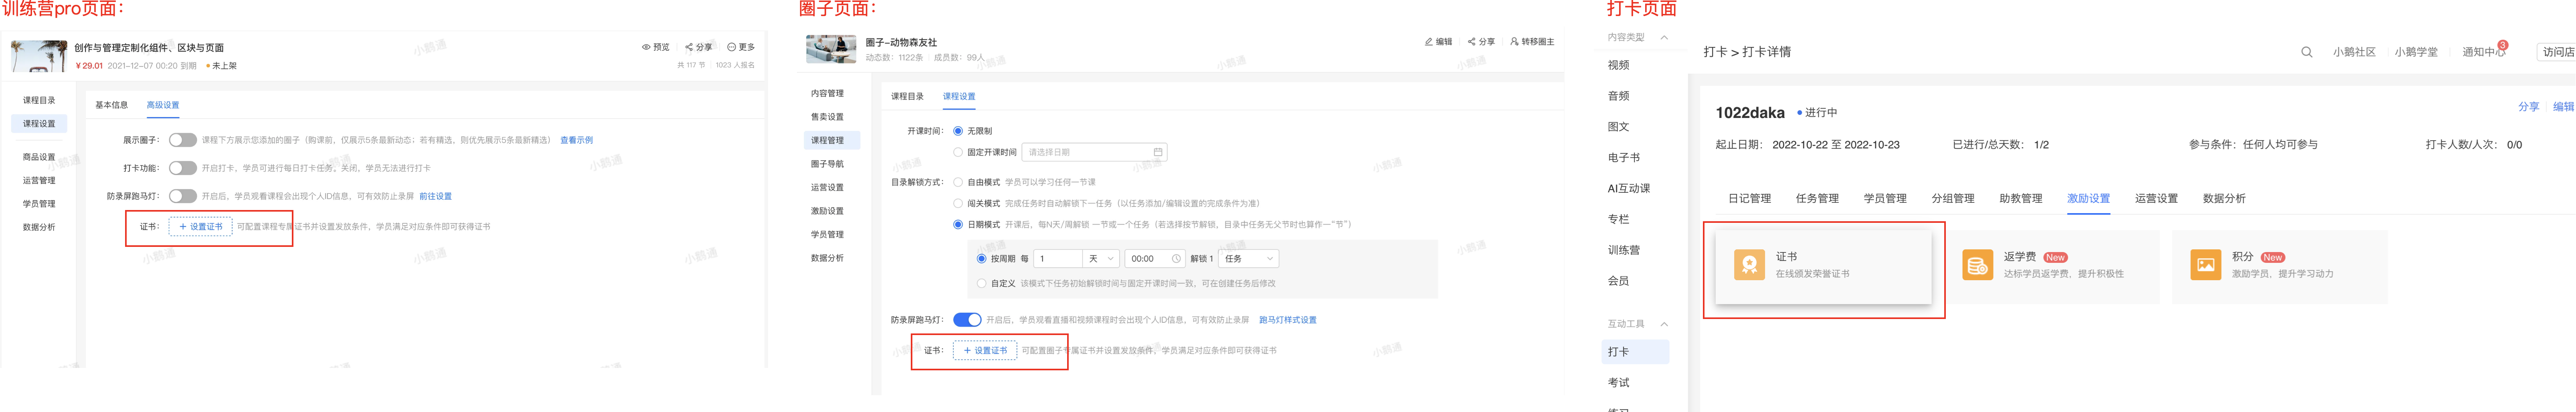Open the 助教管理 tab
2576x412 pixels.
[2021, 199]
